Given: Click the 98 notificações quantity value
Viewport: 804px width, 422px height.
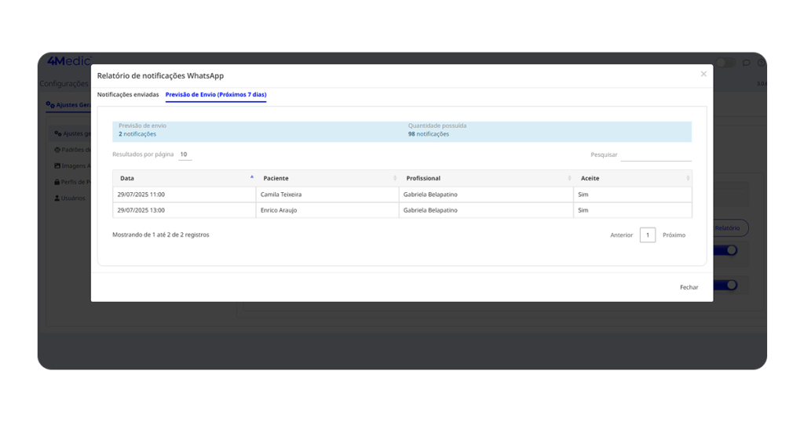Looking at the screenshot, I should 429,134.
